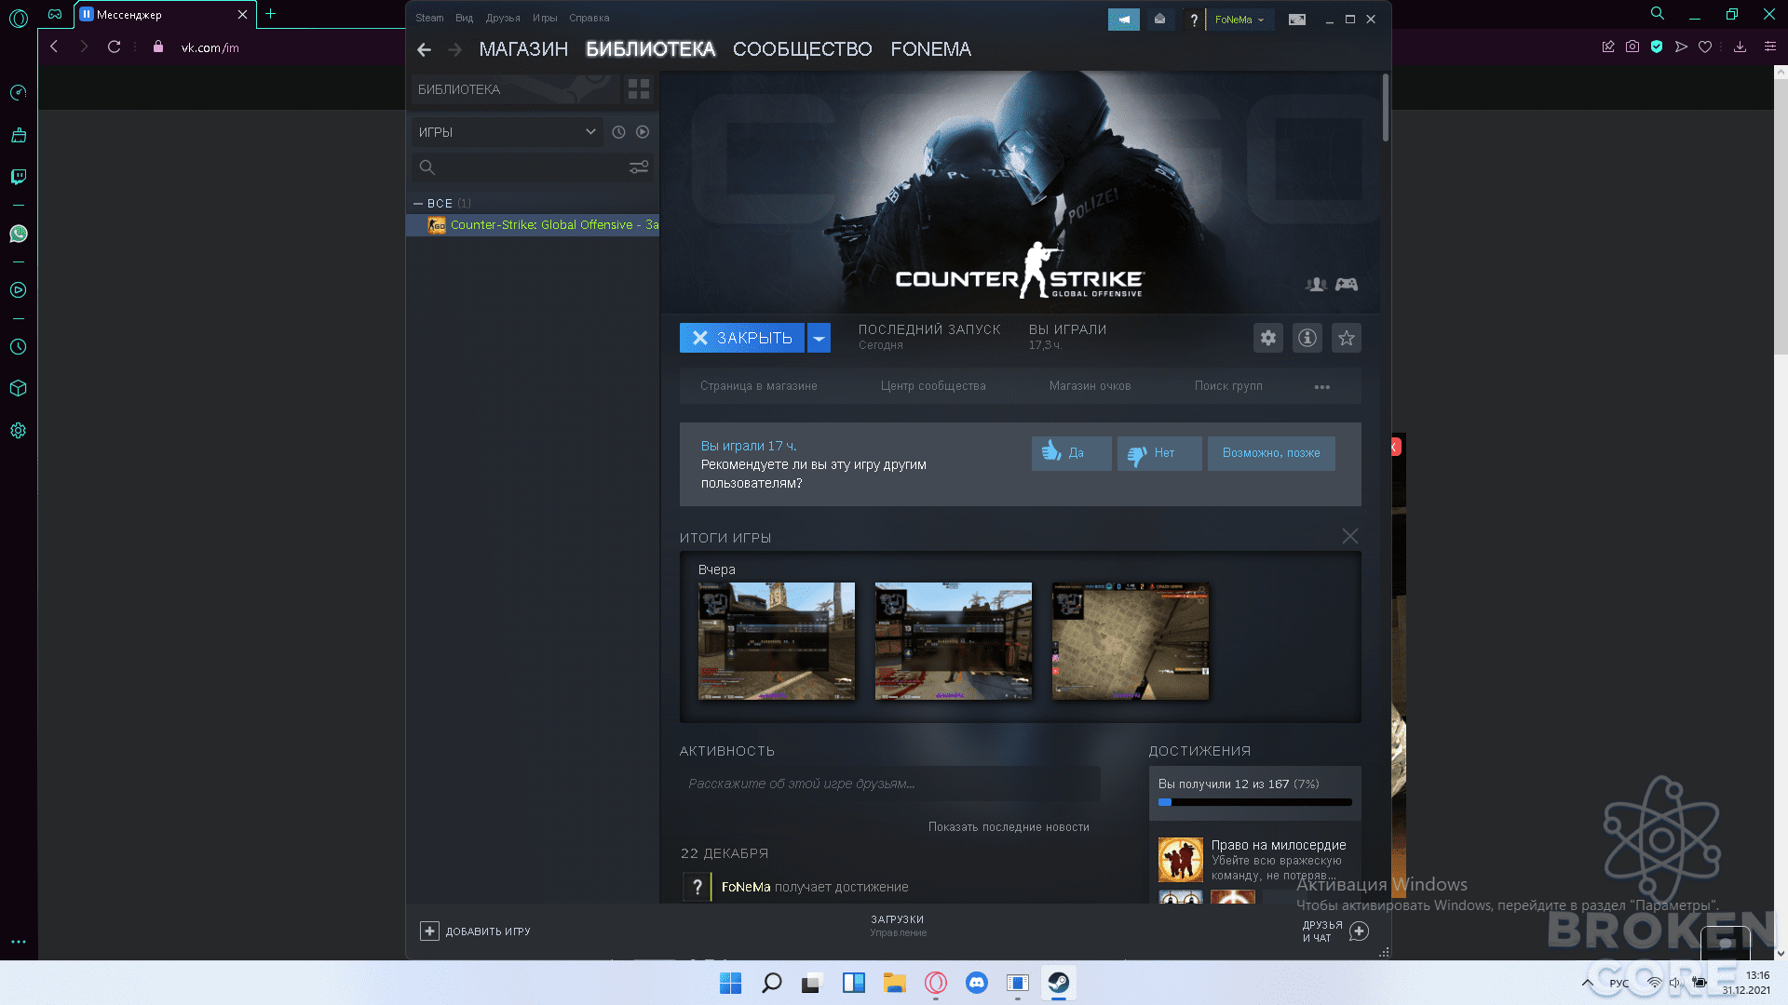Screen dimensions: 1788x1005
Task: Open the more links ellipsis menu
Action: click(1322, 387)
